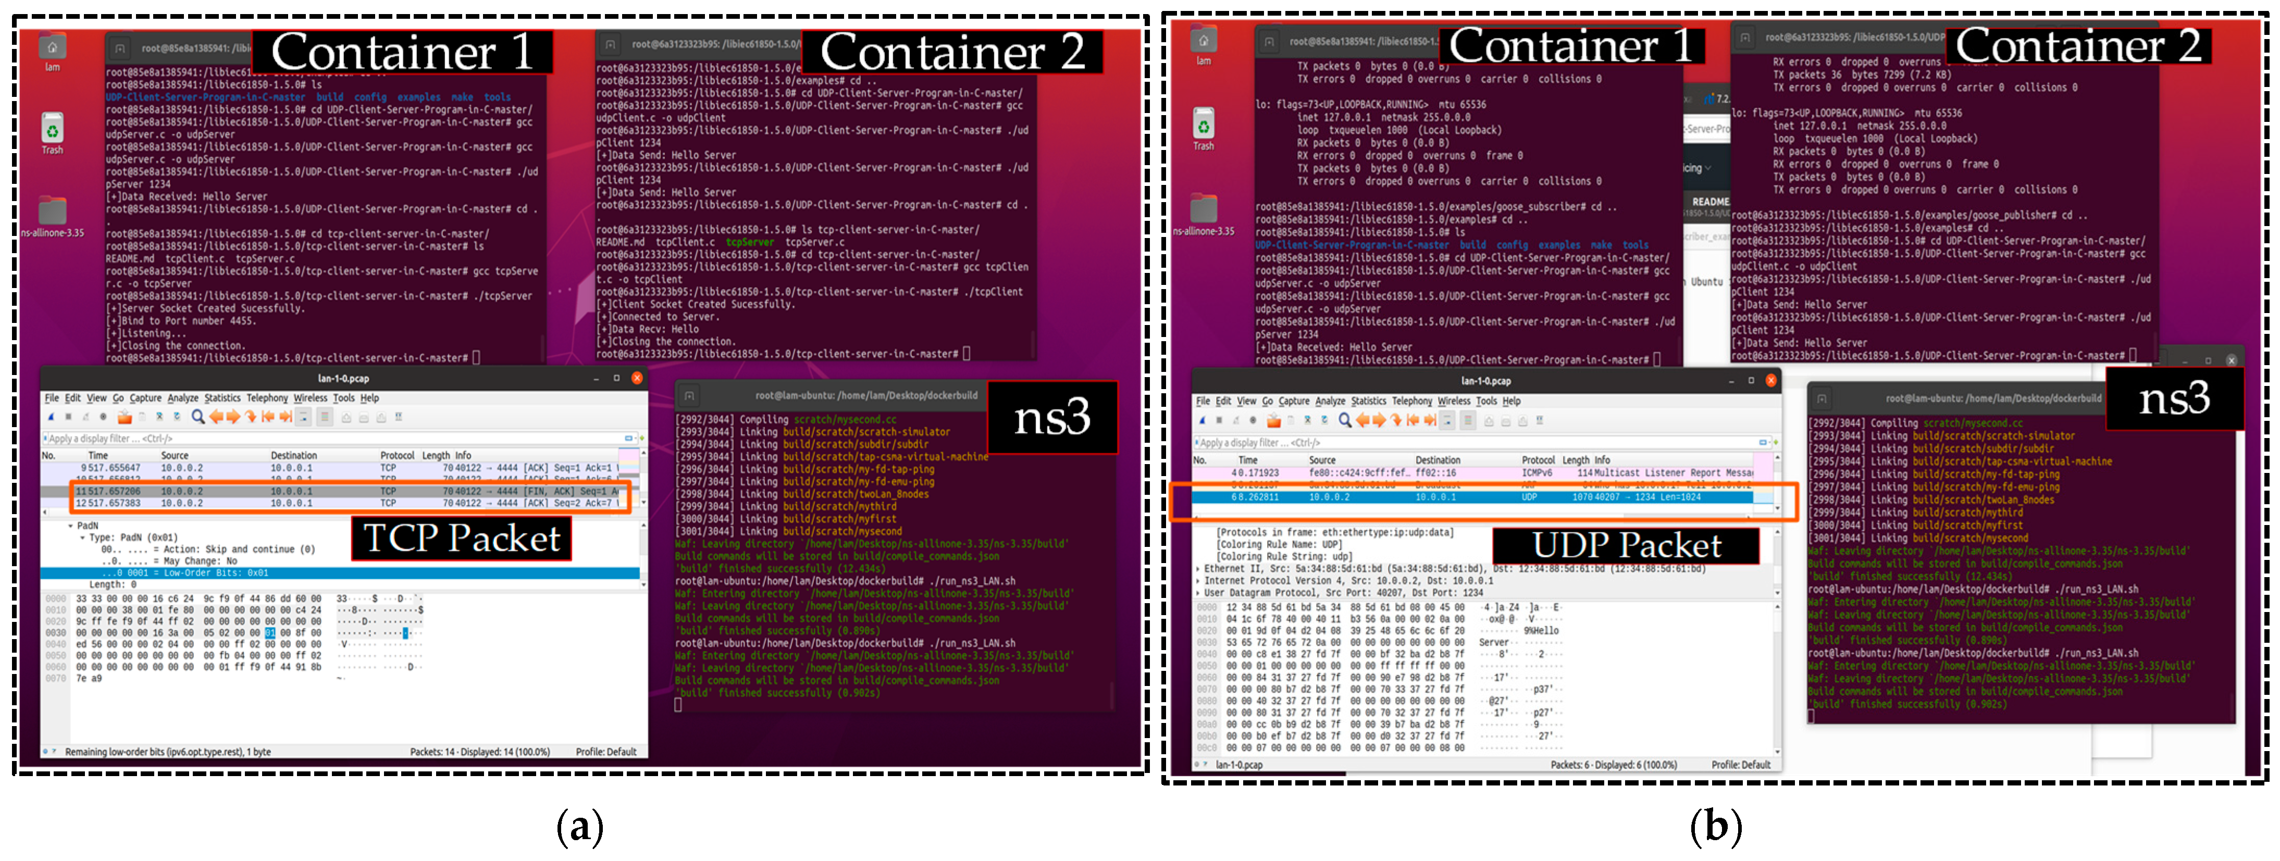This screenshot has width=2280, height=861.
Task: Toggle packet colorize button in the TCP capture window
Action: (325, 417)
